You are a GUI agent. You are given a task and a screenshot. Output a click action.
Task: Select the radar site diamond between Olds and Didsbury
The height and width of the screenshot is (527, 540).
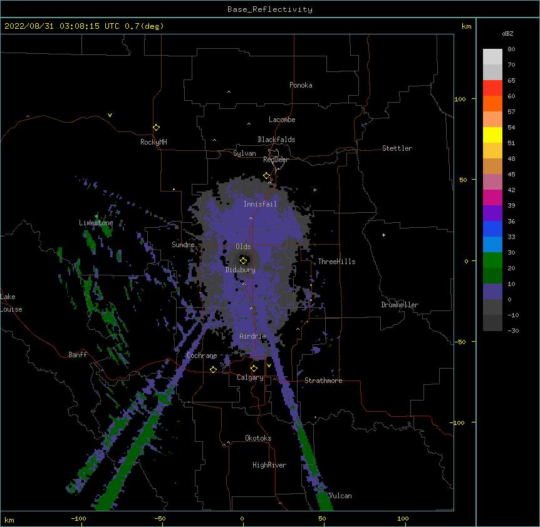coord(243,260)
